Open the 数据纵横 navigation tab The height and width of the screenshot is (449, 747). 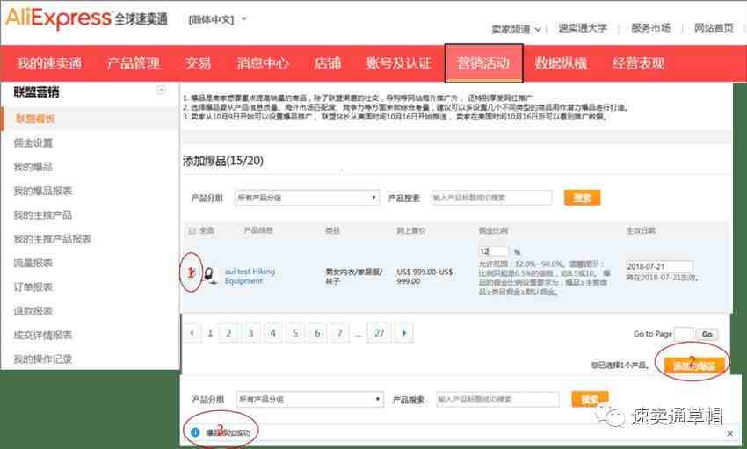coord(561,63)
